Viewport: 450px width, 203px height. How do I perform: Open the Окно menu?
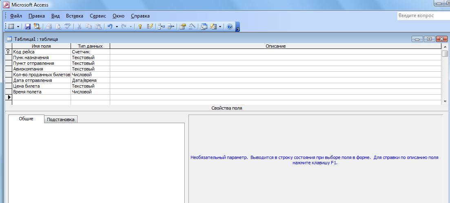click(x=119, y=16)
